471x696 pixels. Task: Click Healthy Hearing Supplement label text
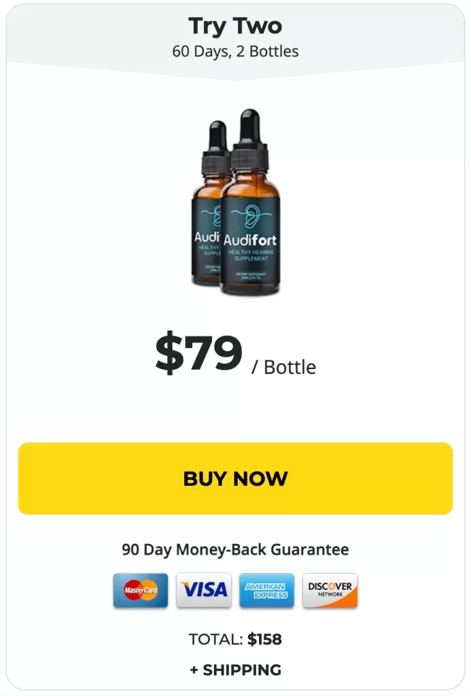coord(251,256)
